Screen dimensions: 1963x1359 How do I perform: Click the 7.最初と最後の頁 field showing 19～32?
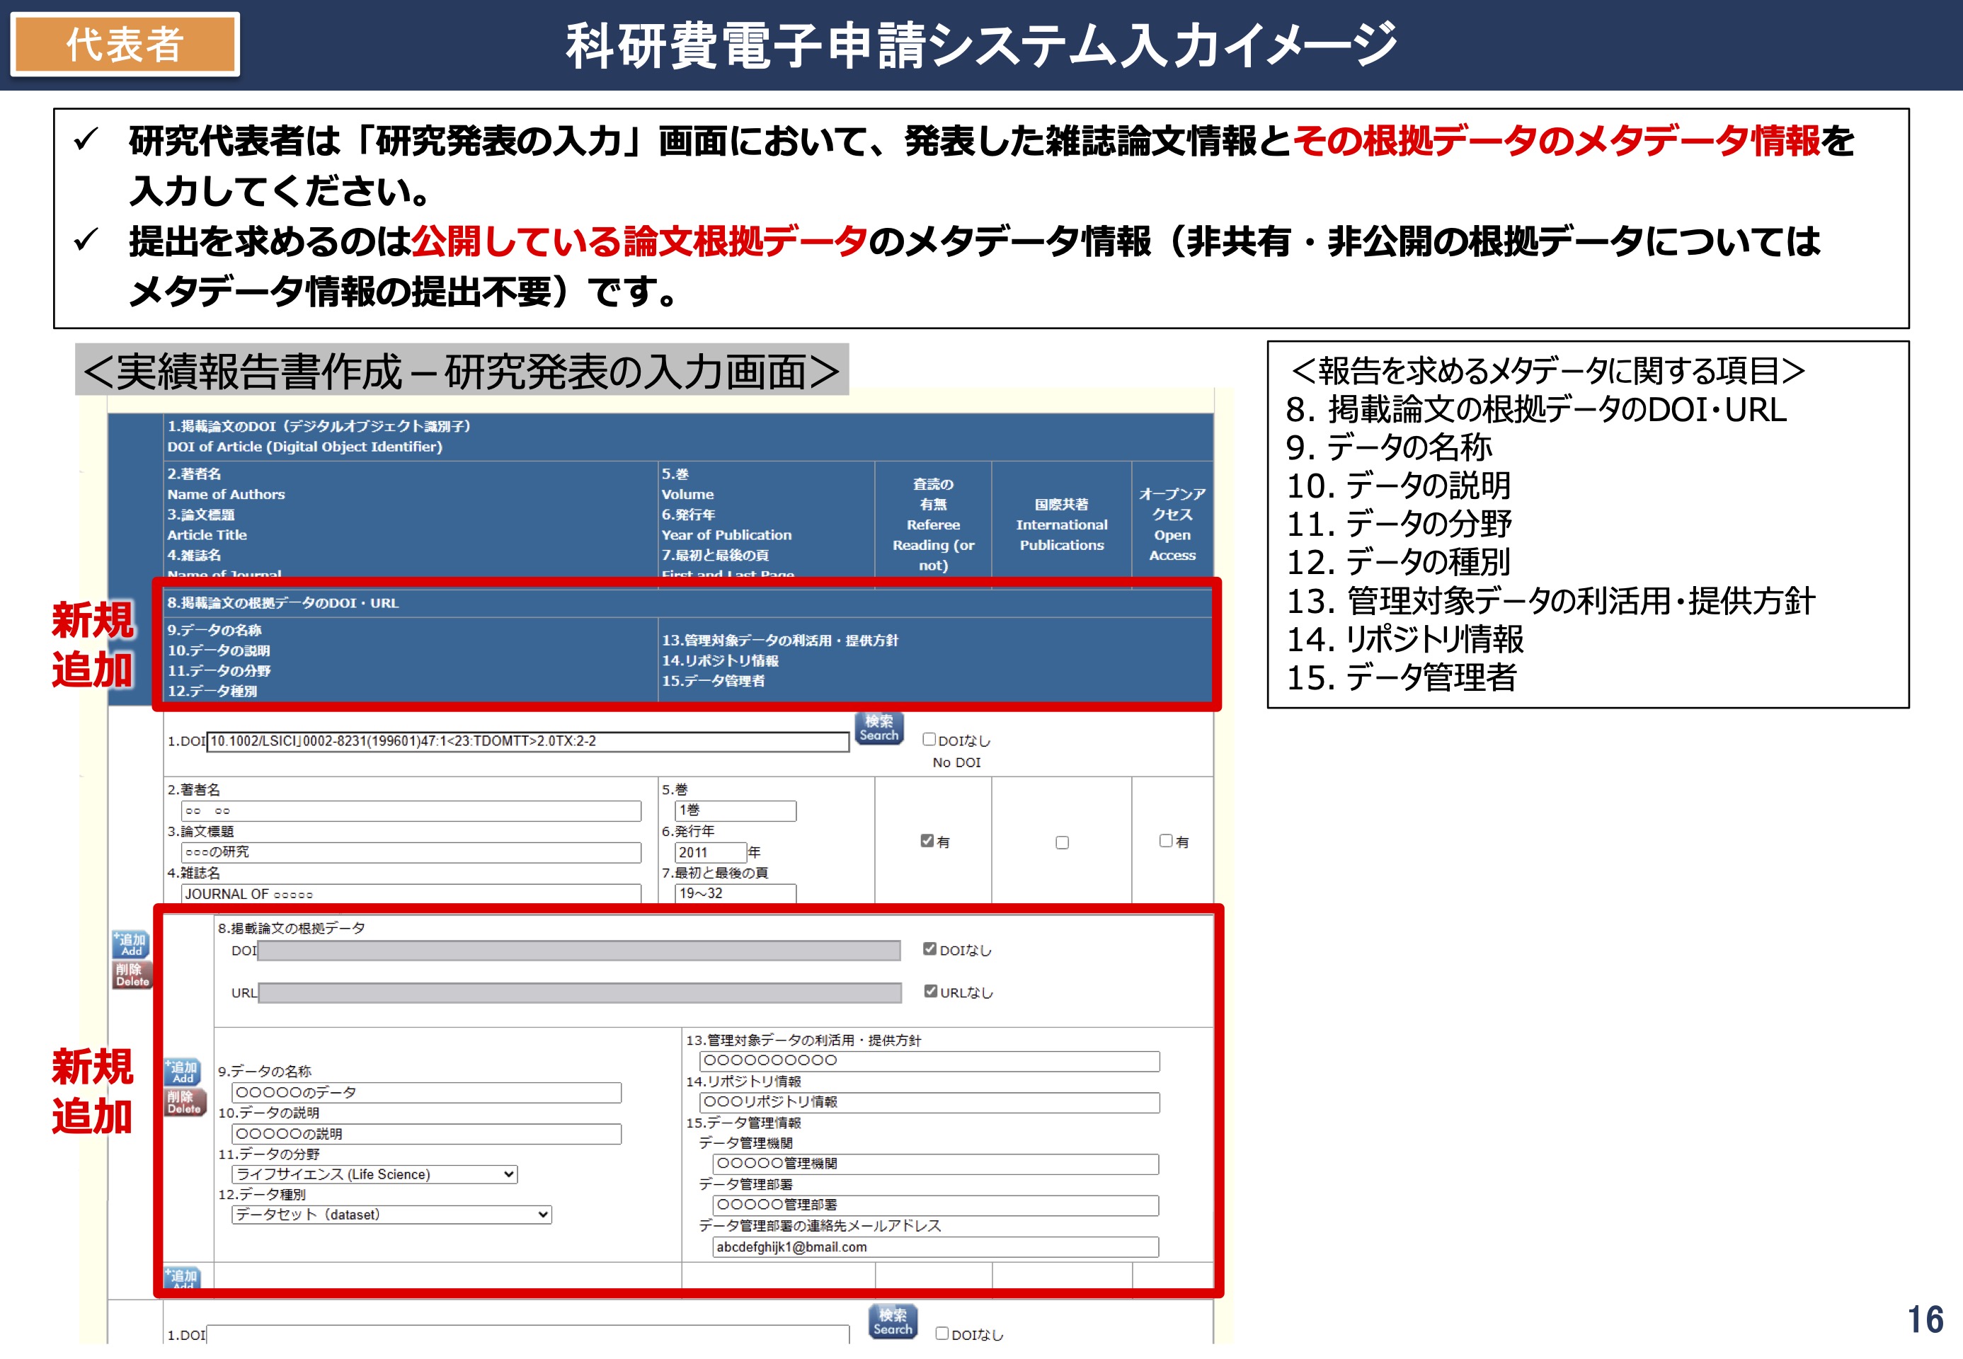735,893
